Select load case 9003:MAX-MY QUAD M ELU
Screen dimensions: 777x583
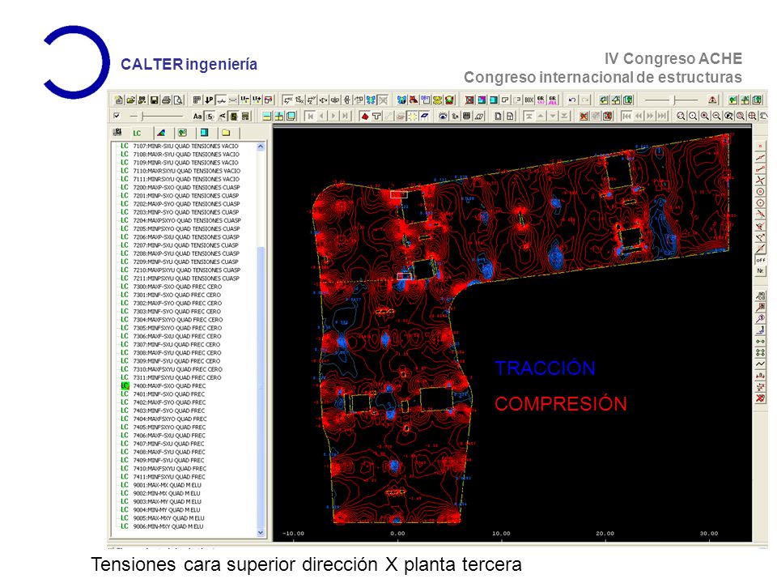coord(162,502)
